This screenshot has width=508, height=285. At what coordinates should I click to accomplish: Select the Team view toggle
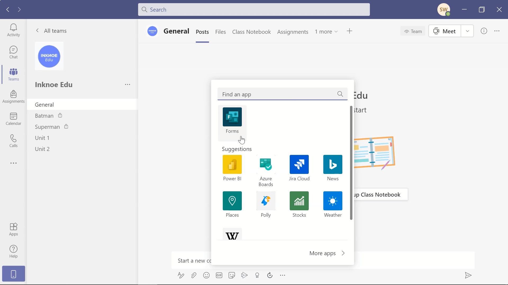(x=412, y=31)
